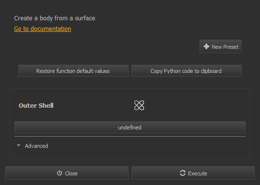Image resolution: width=260 pixels, height=185 pixels.
Task: Click the power icon on the Close button
Action: 59,173
